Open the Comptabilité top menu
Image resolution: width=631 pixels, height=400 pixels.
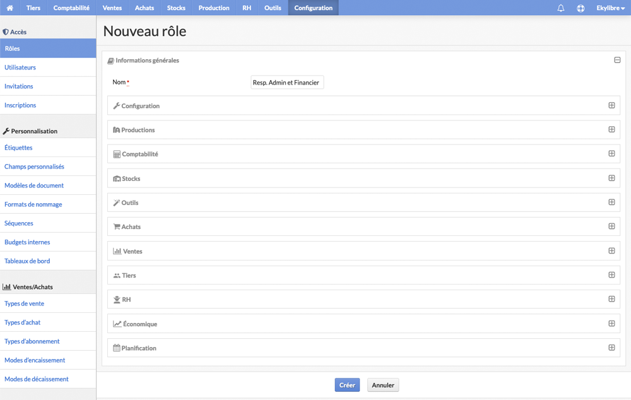[71, 8]
